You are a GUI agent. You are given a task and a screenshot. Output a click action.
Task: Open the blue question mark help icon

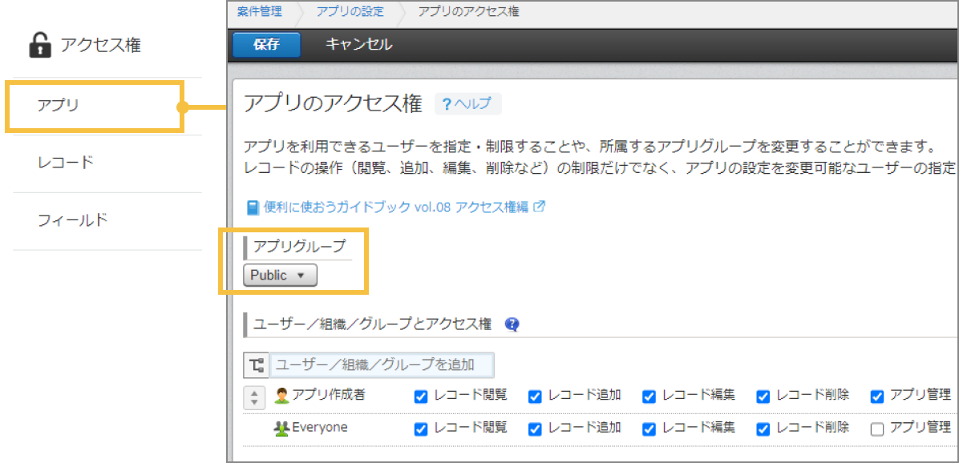[512, 324]
